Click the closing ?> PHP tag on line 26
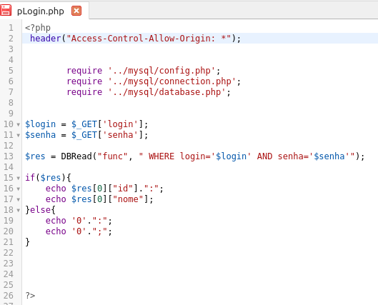 pos(30,296)
